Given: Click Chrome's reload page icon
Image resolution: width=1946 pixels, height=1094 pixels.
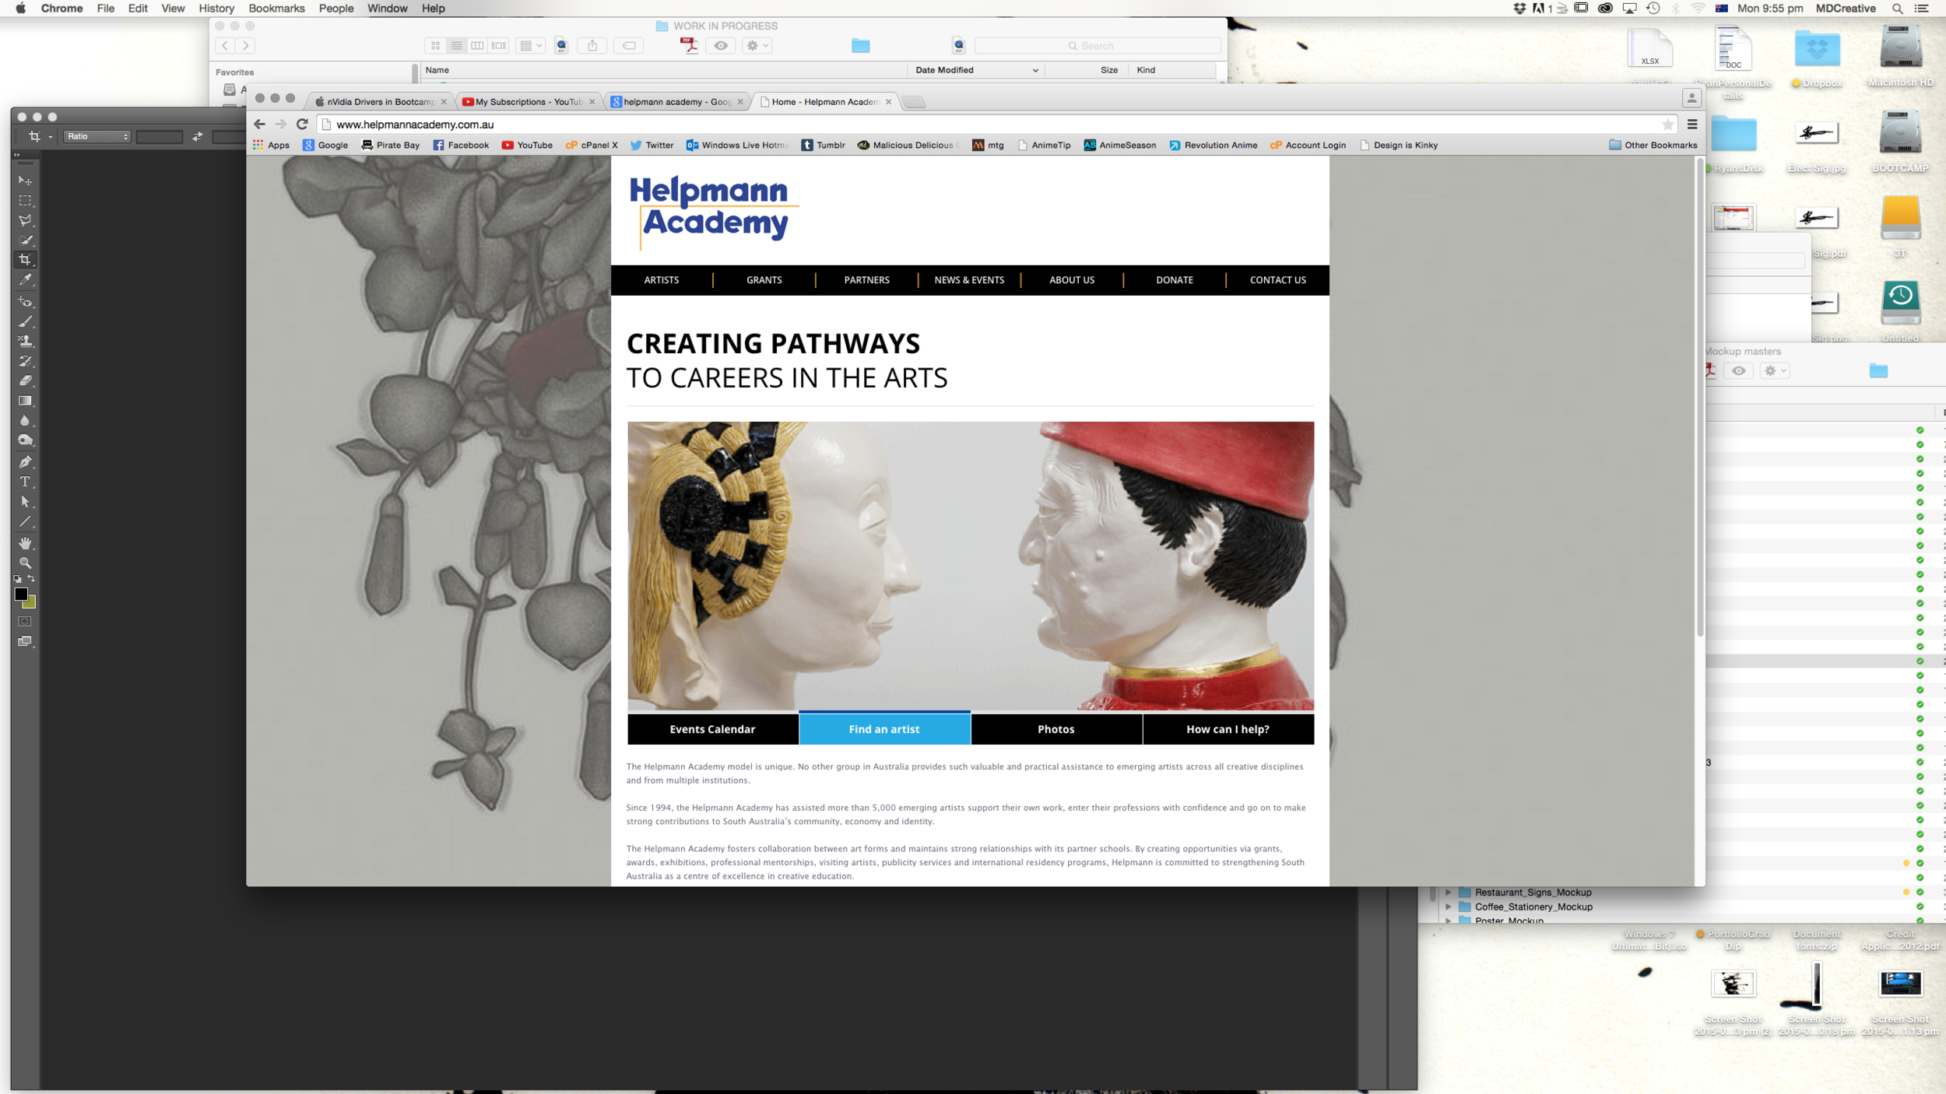Looking at the screenshot, I should coord(302,124).
